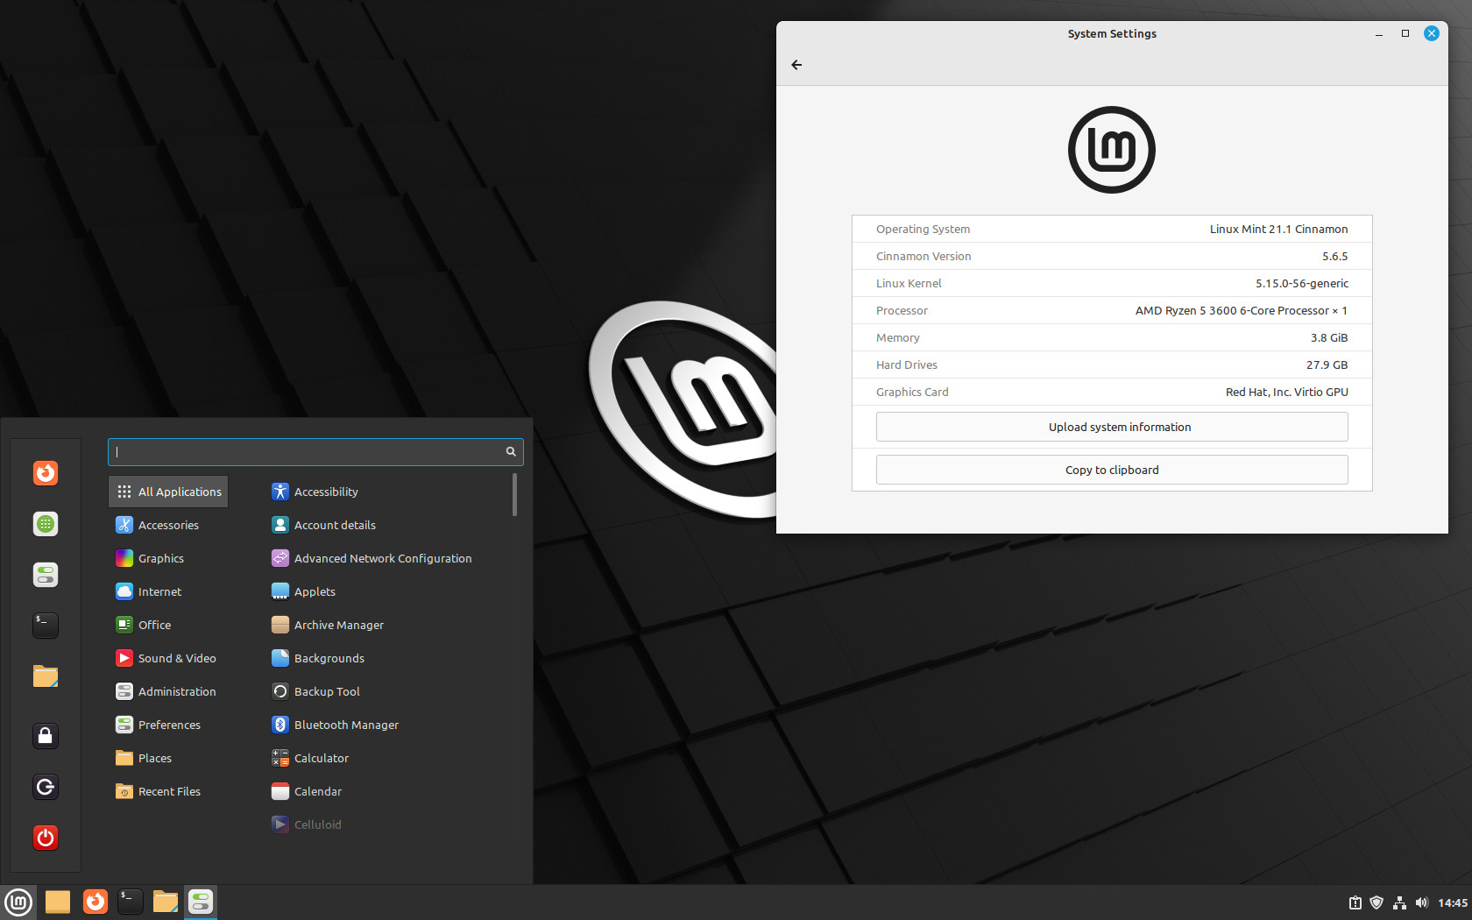1472x920 pixels.
Task: Go back with System Settings arrow
Action: point(796,65)
